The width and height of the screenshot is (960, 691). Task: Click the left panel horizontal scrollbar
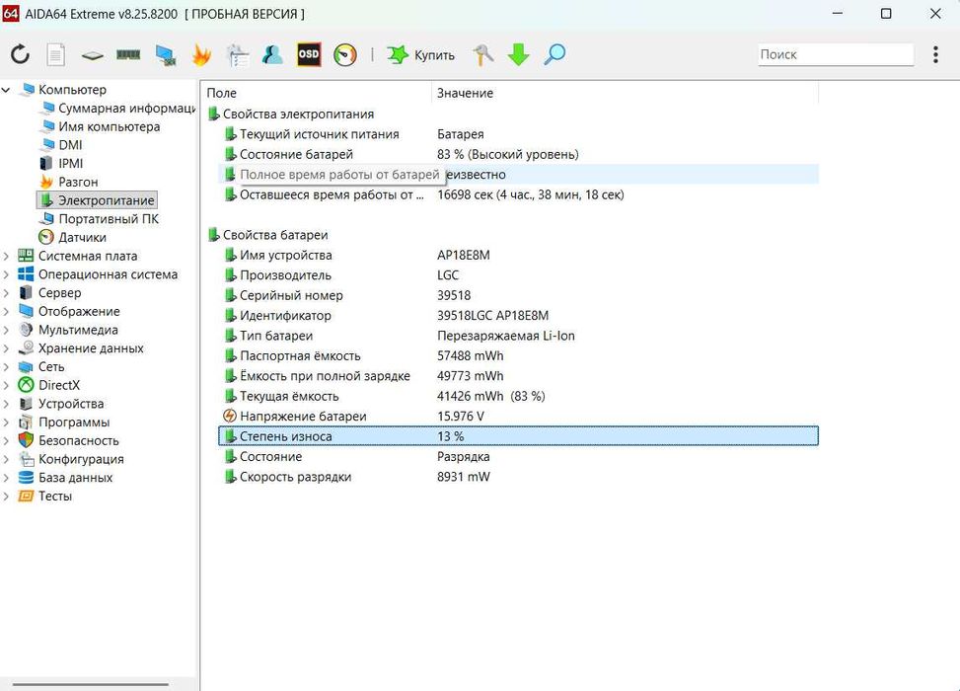click(90, 684)
